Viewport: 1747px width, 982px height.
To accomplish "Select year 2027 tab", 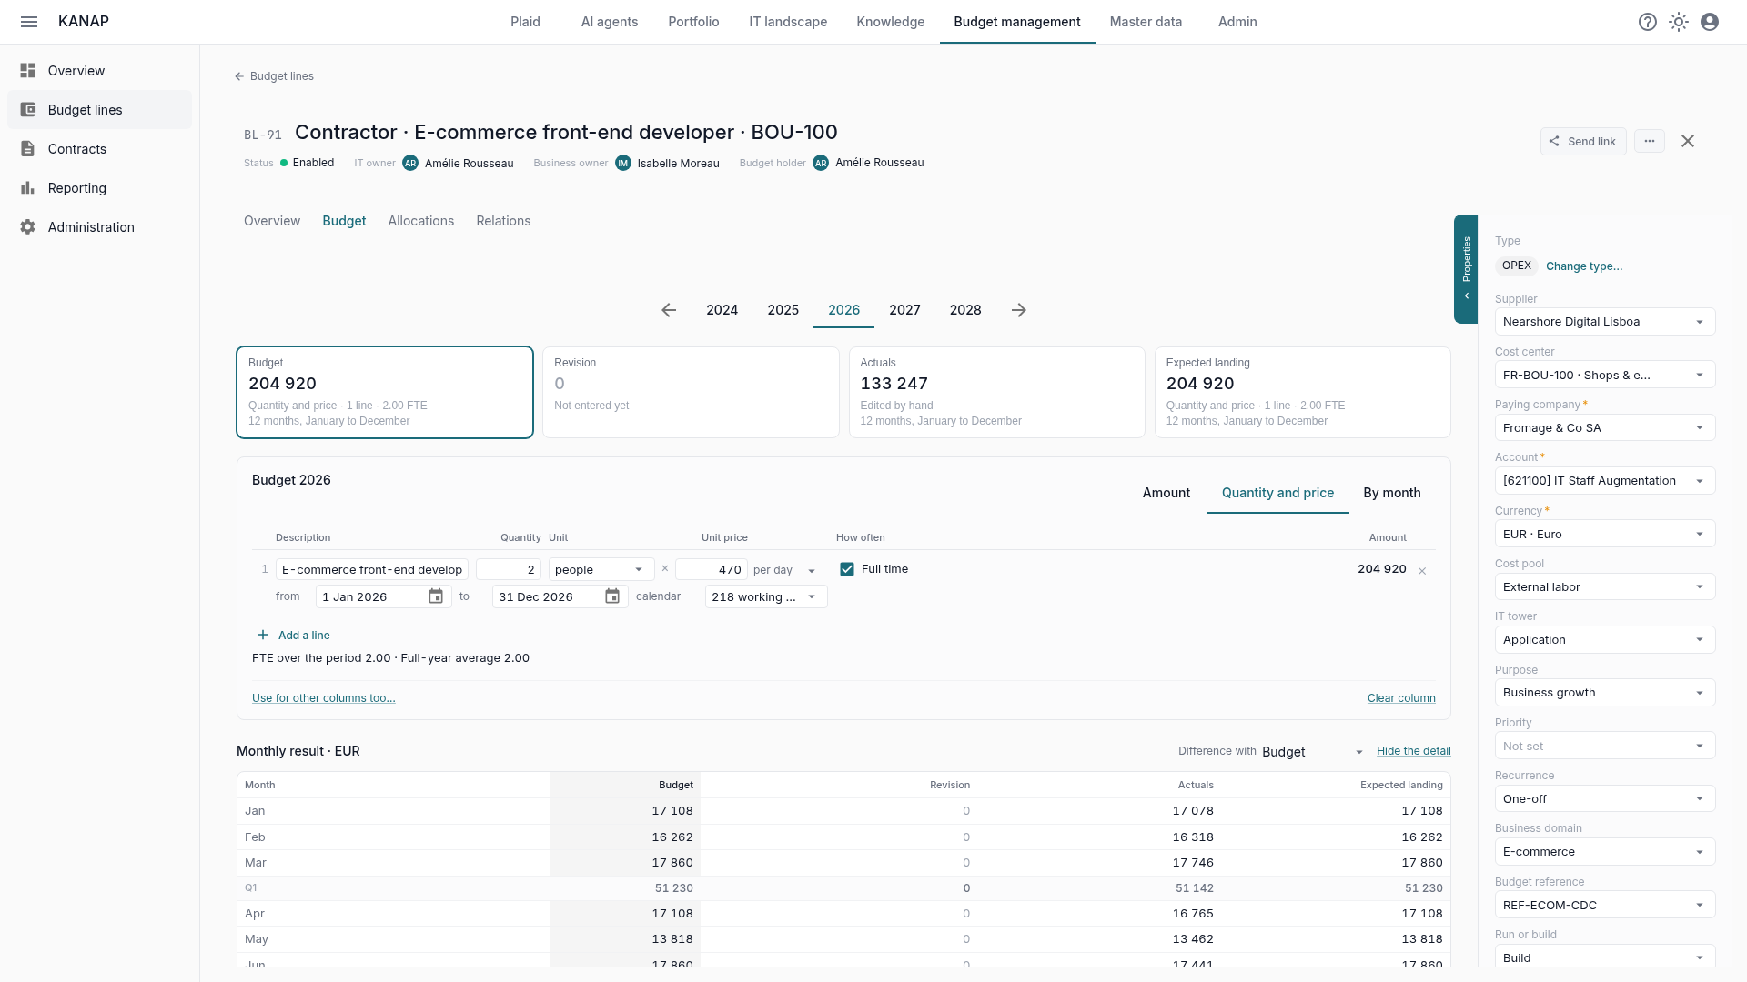I will click(x=904, y=310).
